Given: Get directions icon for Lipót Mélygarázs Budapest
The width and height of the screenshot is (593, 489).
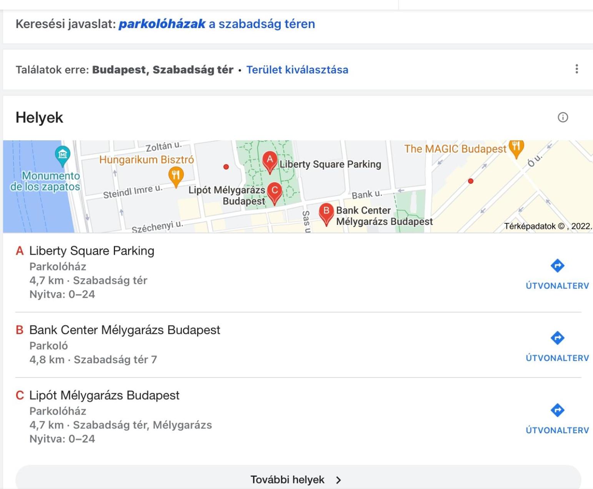Looking at the screenshot, I should (557, 410).
